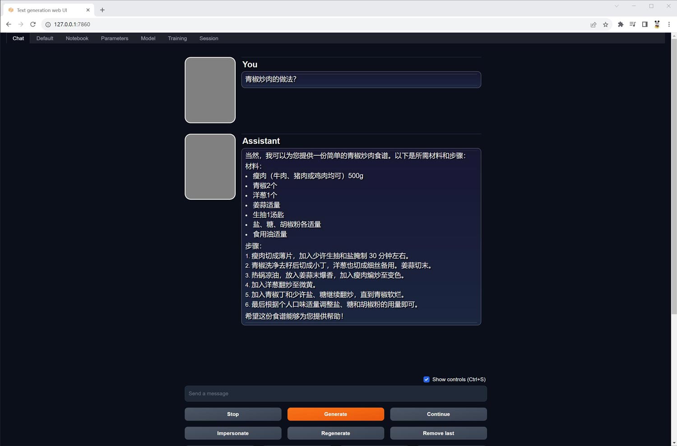Screen dimensions: 677x446
Task: Click the orange Generate button
Action: pos(336,414)
